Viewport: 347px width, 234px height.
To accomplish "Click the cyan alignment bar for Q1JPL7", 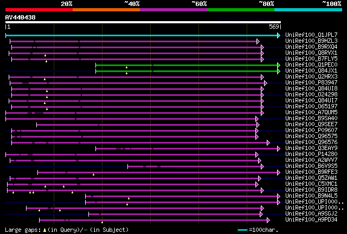I will pos(142,35).
